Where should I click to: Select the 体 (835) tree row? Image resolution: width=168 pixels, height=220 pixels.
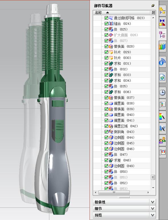coord(122,86)
